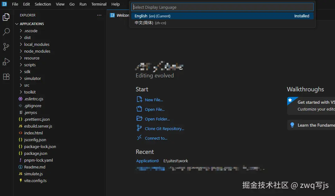Screen dimensions: 335x196
Task: Click the Clone Git Repository branch icon
Action: (x=139, y=128)
